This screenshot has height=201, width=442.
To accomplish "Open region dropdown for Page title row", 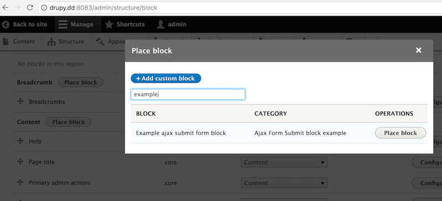I will pyautogui.click(x=284, y=162).
